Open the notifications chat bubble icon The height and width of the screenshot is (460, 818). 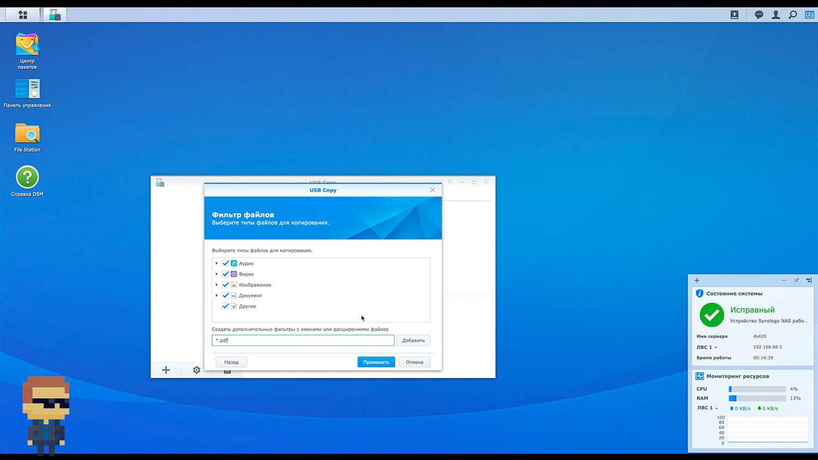(759, 15)
